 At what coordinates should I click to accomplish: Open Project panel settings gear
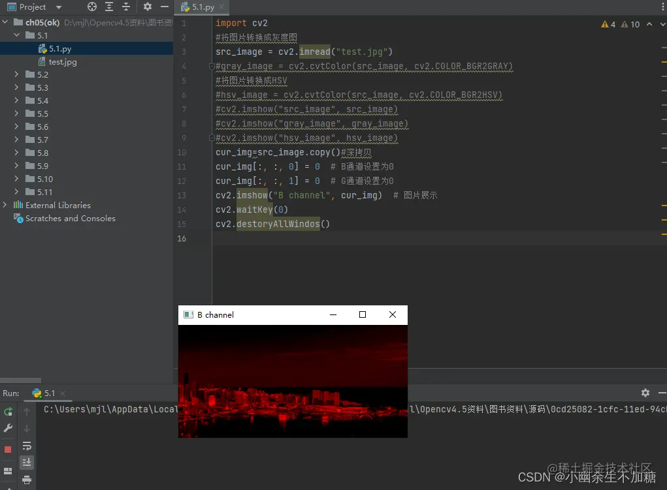(147, 7)
